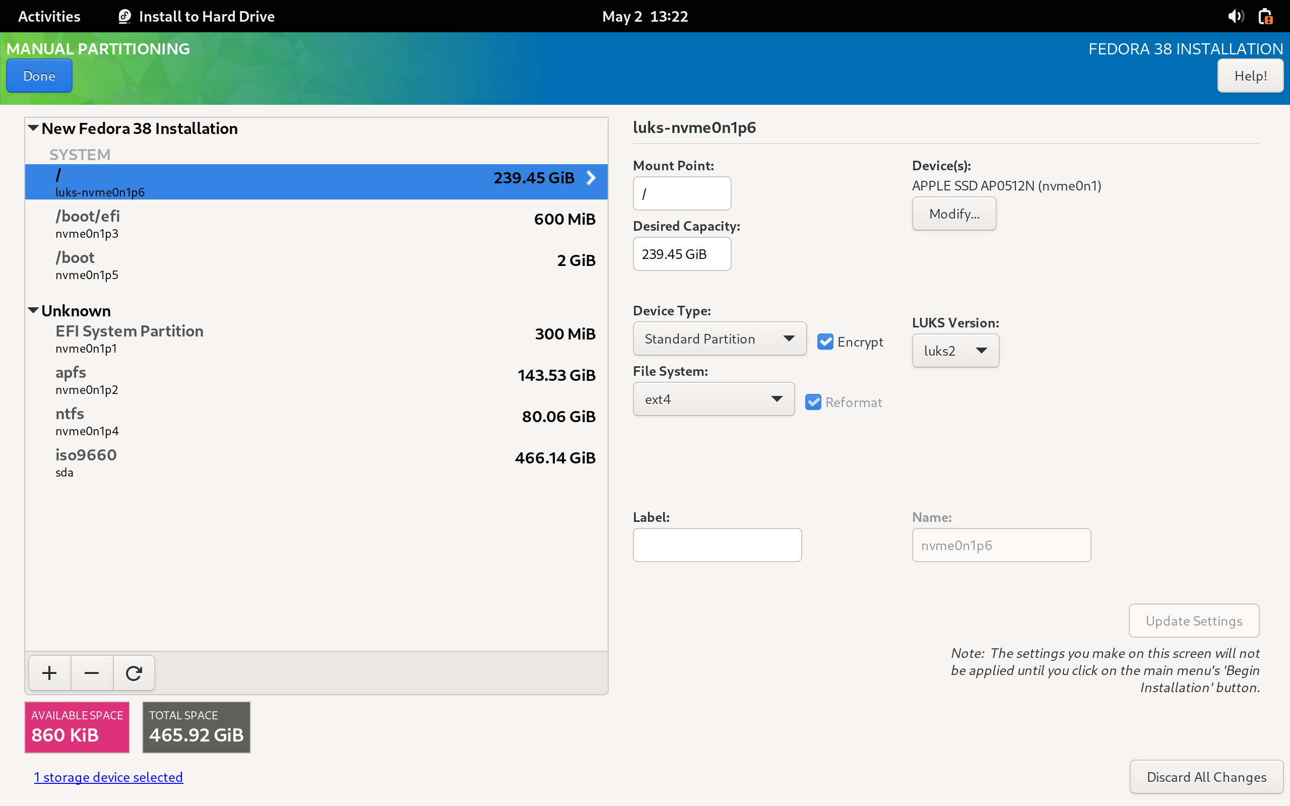Open the Device Type dropdown
This screenshot has height=806, width=1290.
click(x=719, y=339)
